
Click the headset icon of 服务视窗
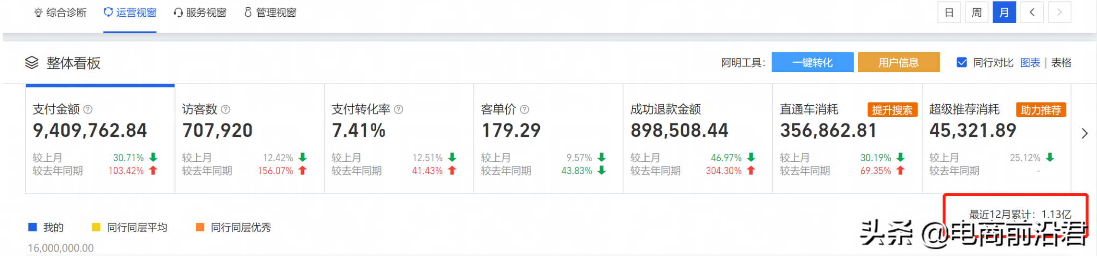(178, 12)
